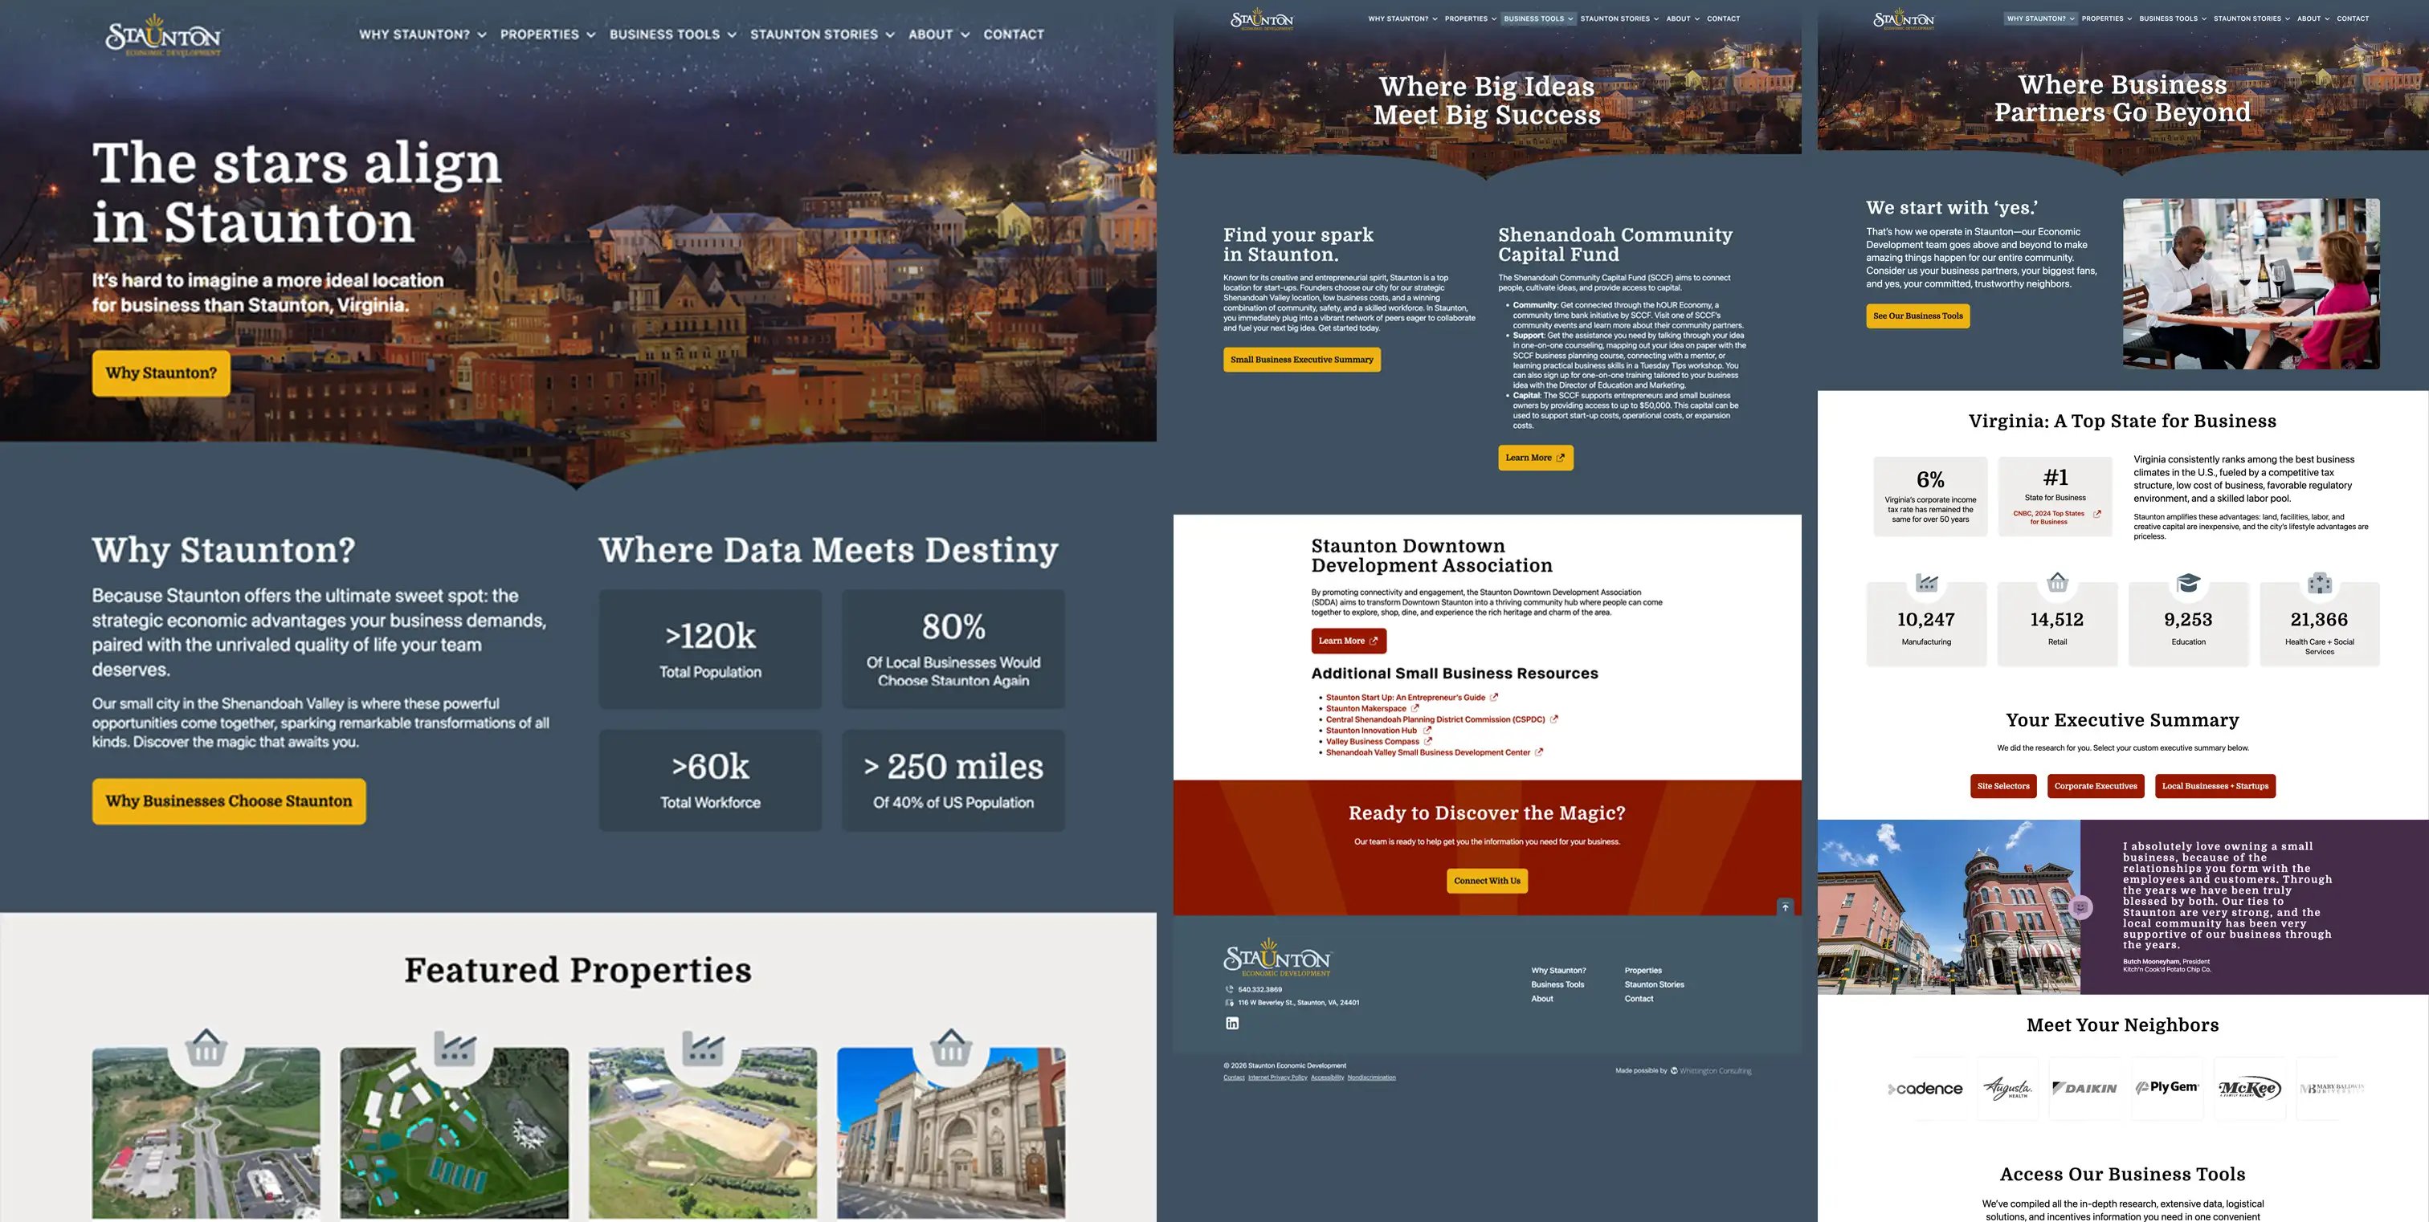Click yellow Learn More under Capital Fund

pyautogui.click(x=1535, y=458)
